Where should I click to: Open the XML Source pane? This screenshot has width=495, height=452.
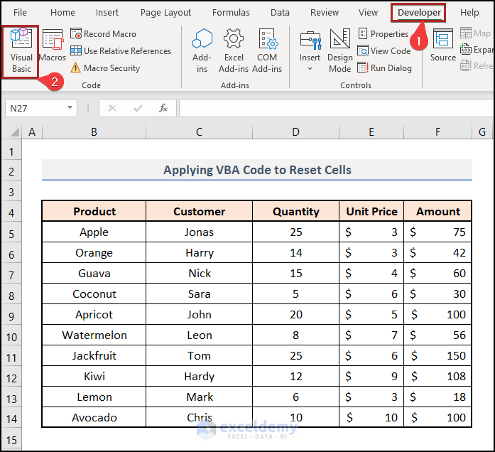442,47
